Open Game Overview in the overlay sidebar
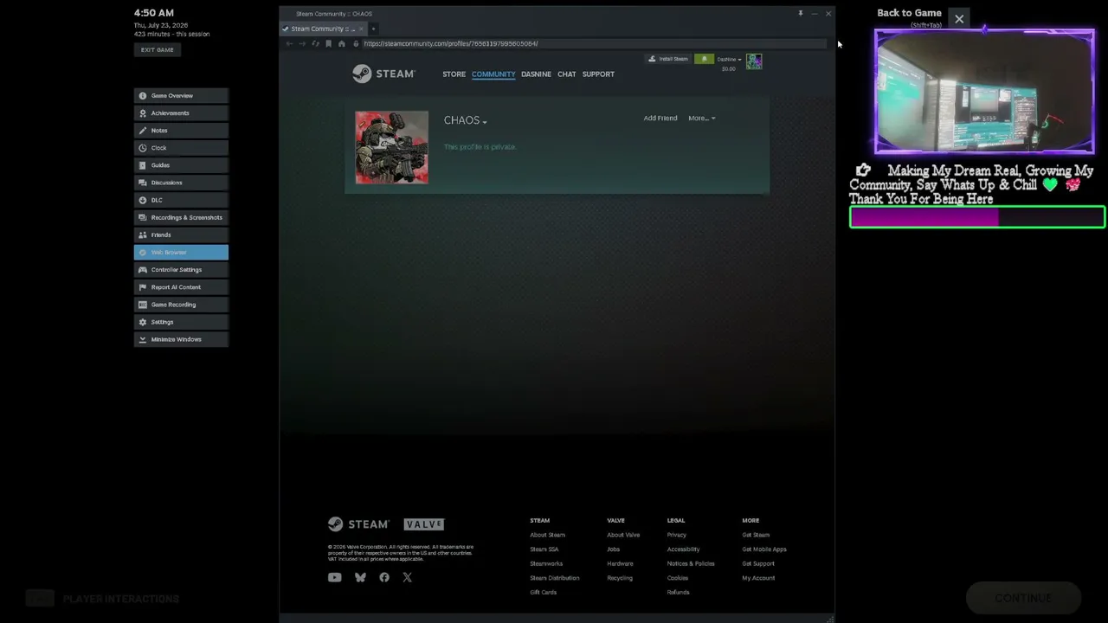 [181, 96]
